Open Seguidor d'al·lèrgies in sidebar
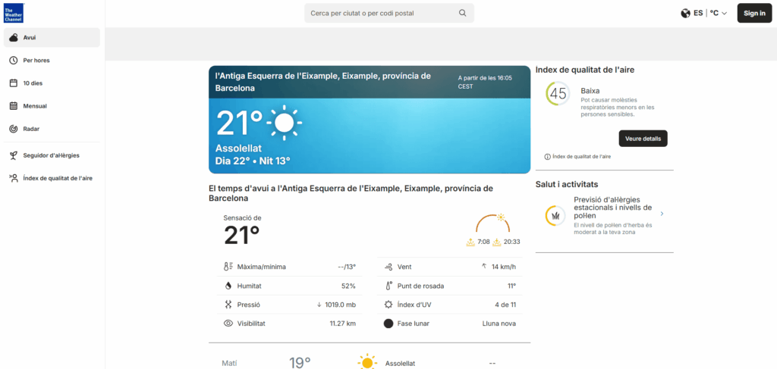The height and width of the screenshot is (369, 777). tap(52, 155)
